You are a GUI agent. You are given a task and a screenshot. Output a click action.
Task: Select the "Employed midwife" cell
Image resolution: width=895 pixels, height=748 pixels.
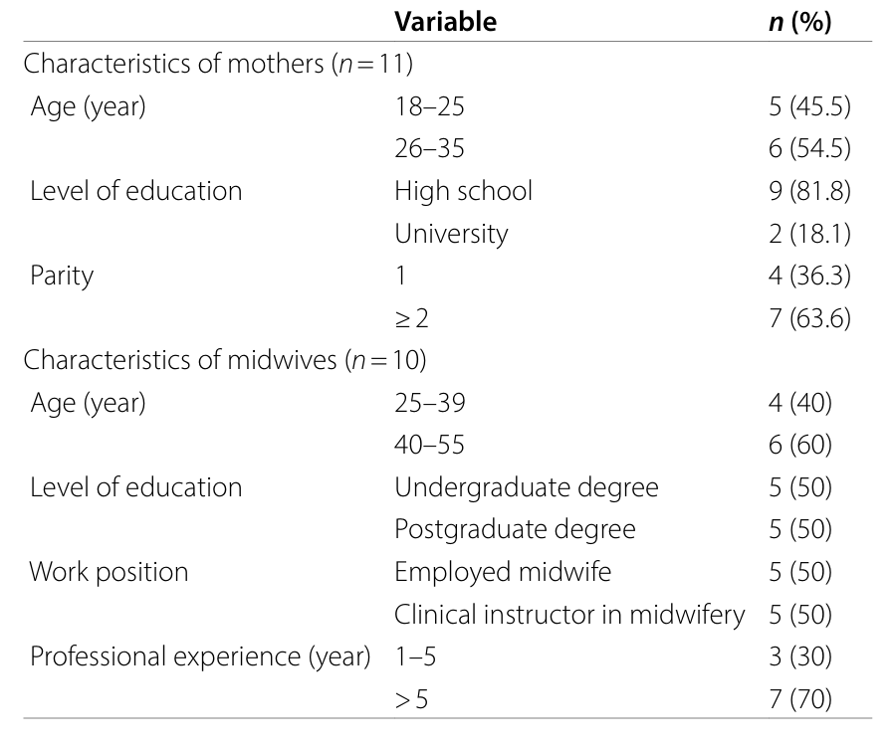point(503,572)
